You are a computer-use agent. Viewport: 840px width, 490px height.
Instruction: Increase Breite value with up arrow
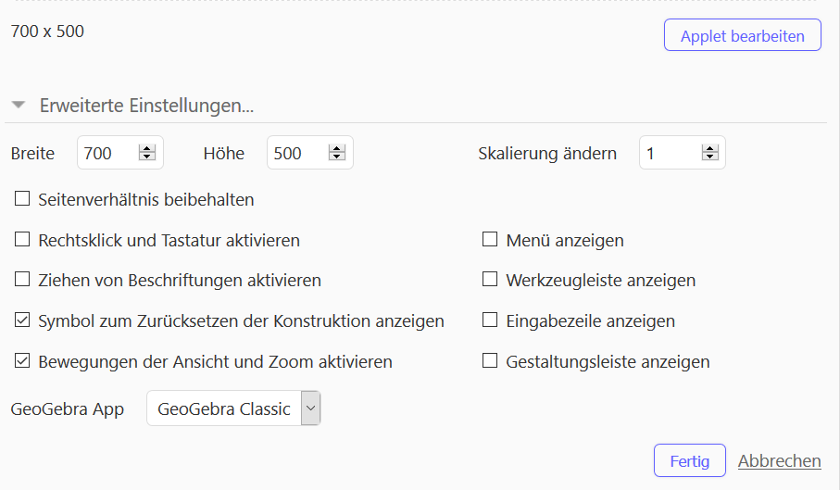pyautogui.click(x=146, y=148)
